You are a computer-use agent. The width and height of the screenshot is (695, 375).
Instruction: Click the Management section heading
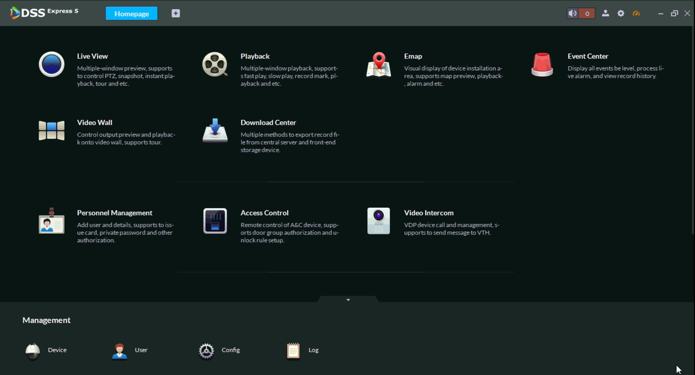pos(47,320)
